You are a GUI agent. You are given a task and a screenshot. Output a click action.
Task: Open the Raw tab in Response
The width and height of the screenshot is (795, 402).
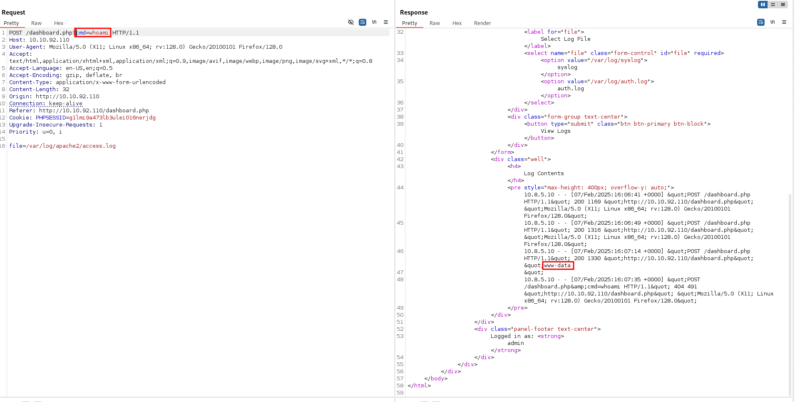click(x=435, y=23)
